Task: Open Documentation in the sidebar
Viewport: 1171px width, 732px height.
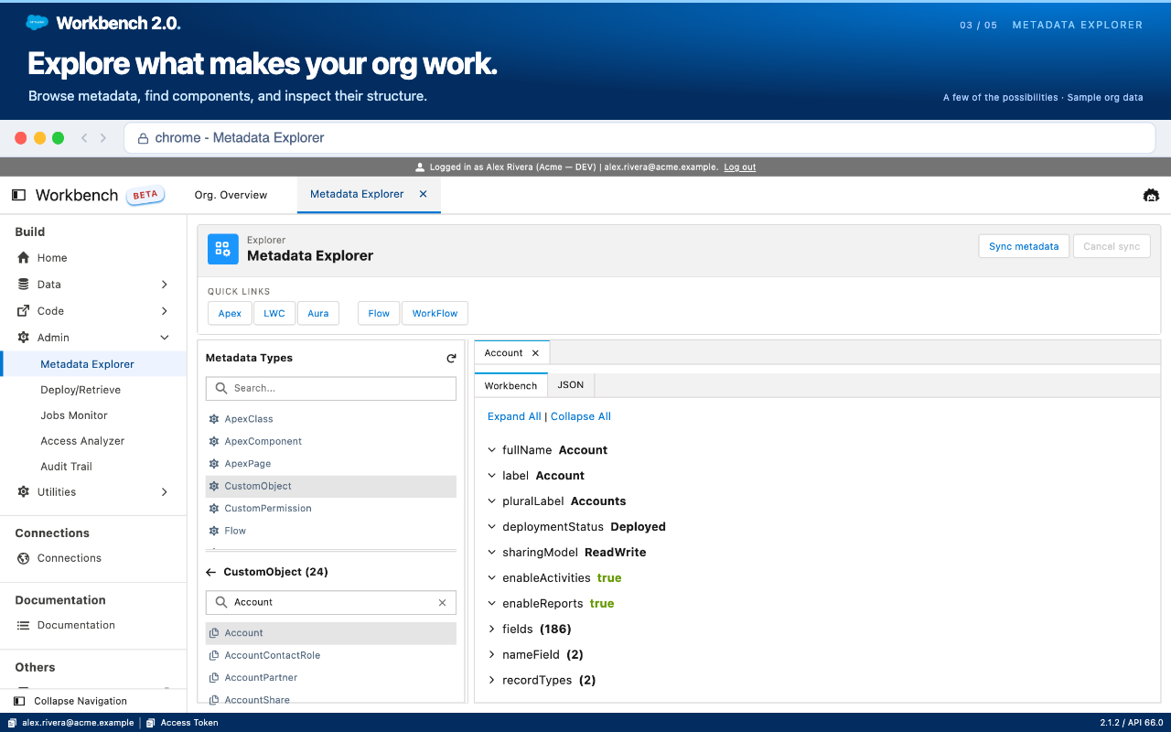Action: [93, 626]
